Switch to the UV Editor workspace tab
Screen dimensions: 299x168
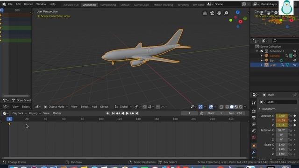coord(199,5)
